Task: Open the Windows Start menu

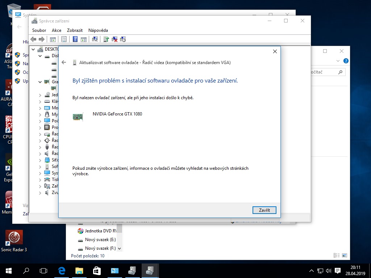Action: 9,271
